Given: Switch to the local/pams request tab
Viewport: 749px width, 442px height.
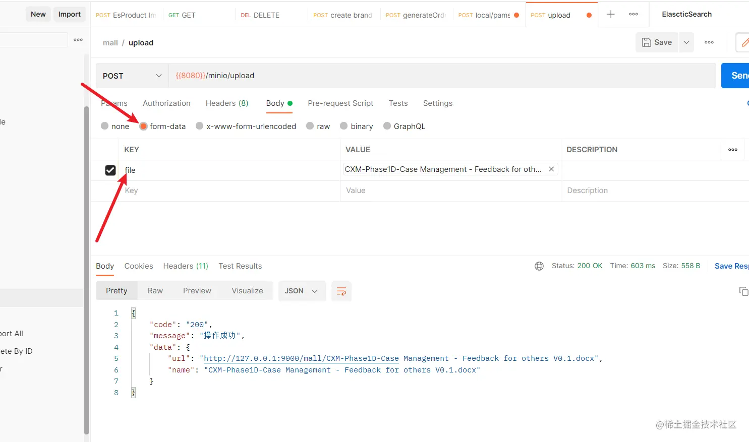Looking at the screenshot, I should coord(489,15).
